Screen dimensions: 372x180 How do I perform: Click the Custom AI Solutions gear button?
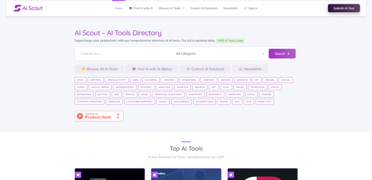click(x=204, y=69)
